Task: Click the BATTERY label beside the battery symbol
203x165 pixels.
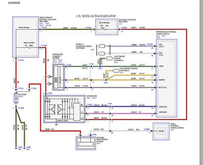Action: [23, 94]
